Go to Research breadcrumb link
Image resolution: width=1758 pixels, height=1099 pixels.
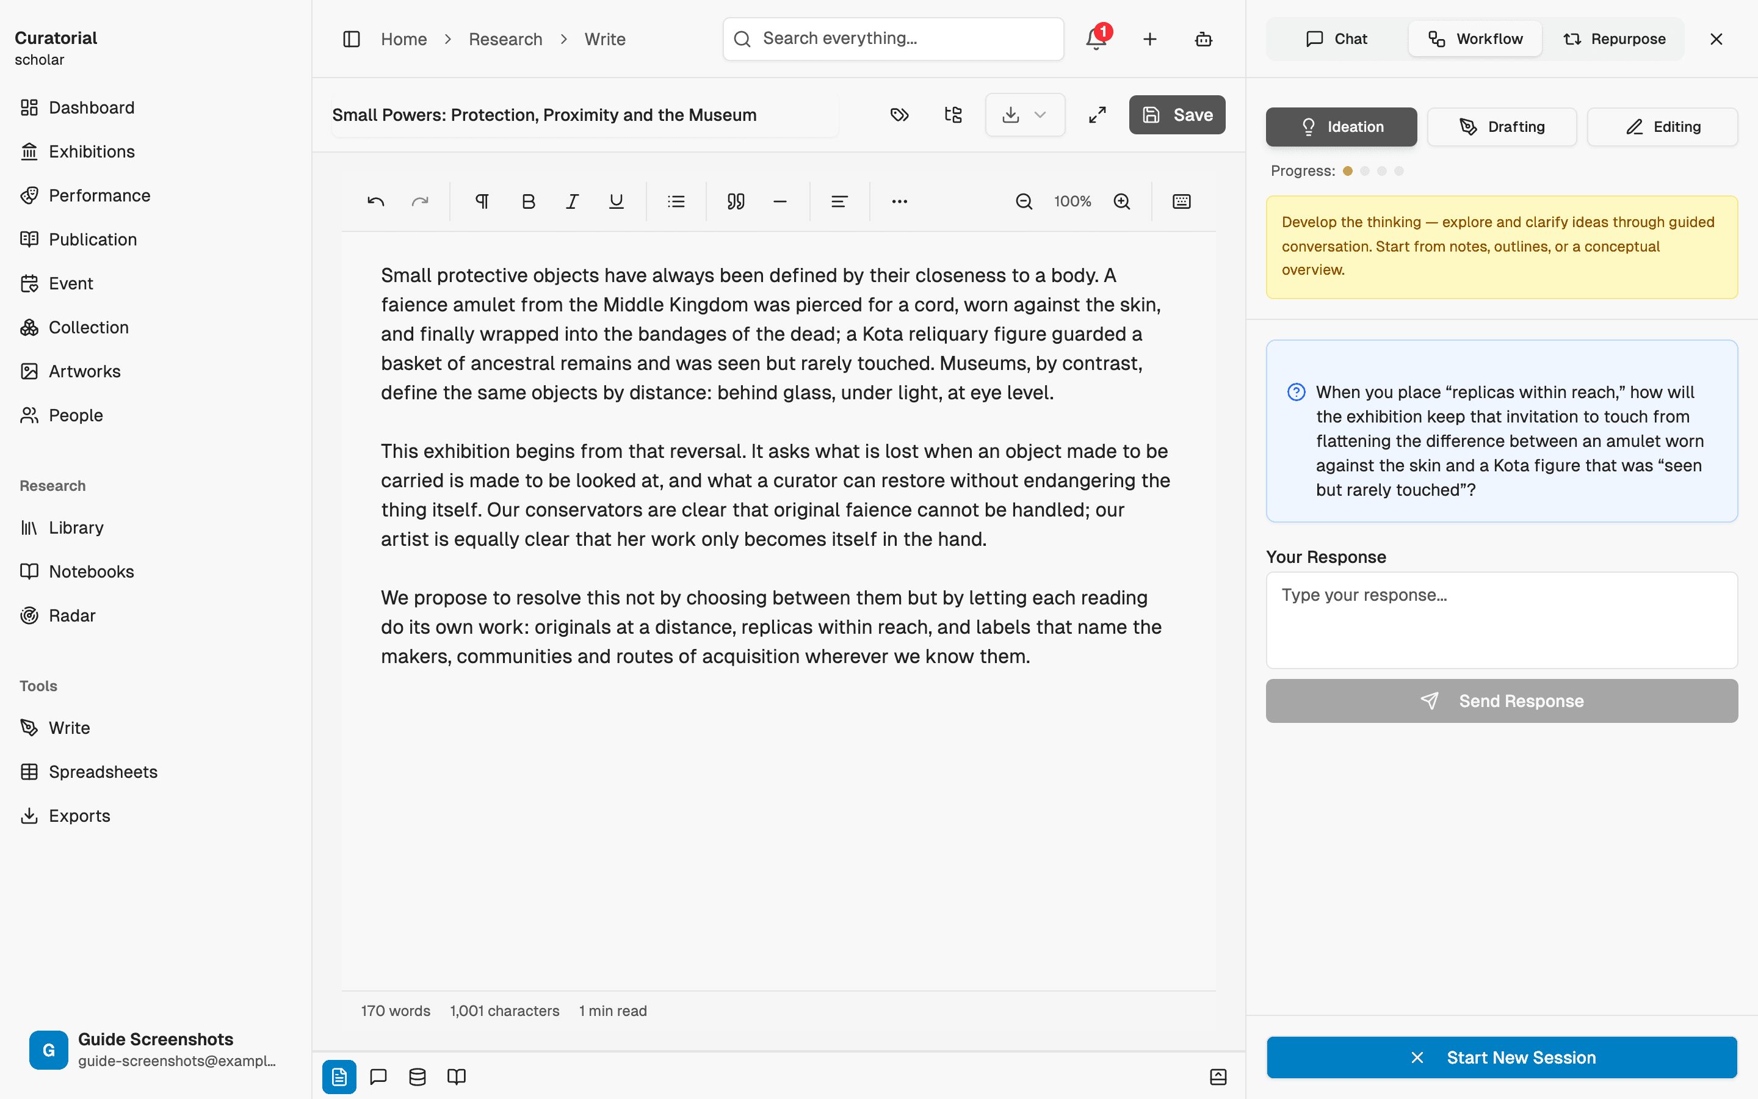point(505,39)
